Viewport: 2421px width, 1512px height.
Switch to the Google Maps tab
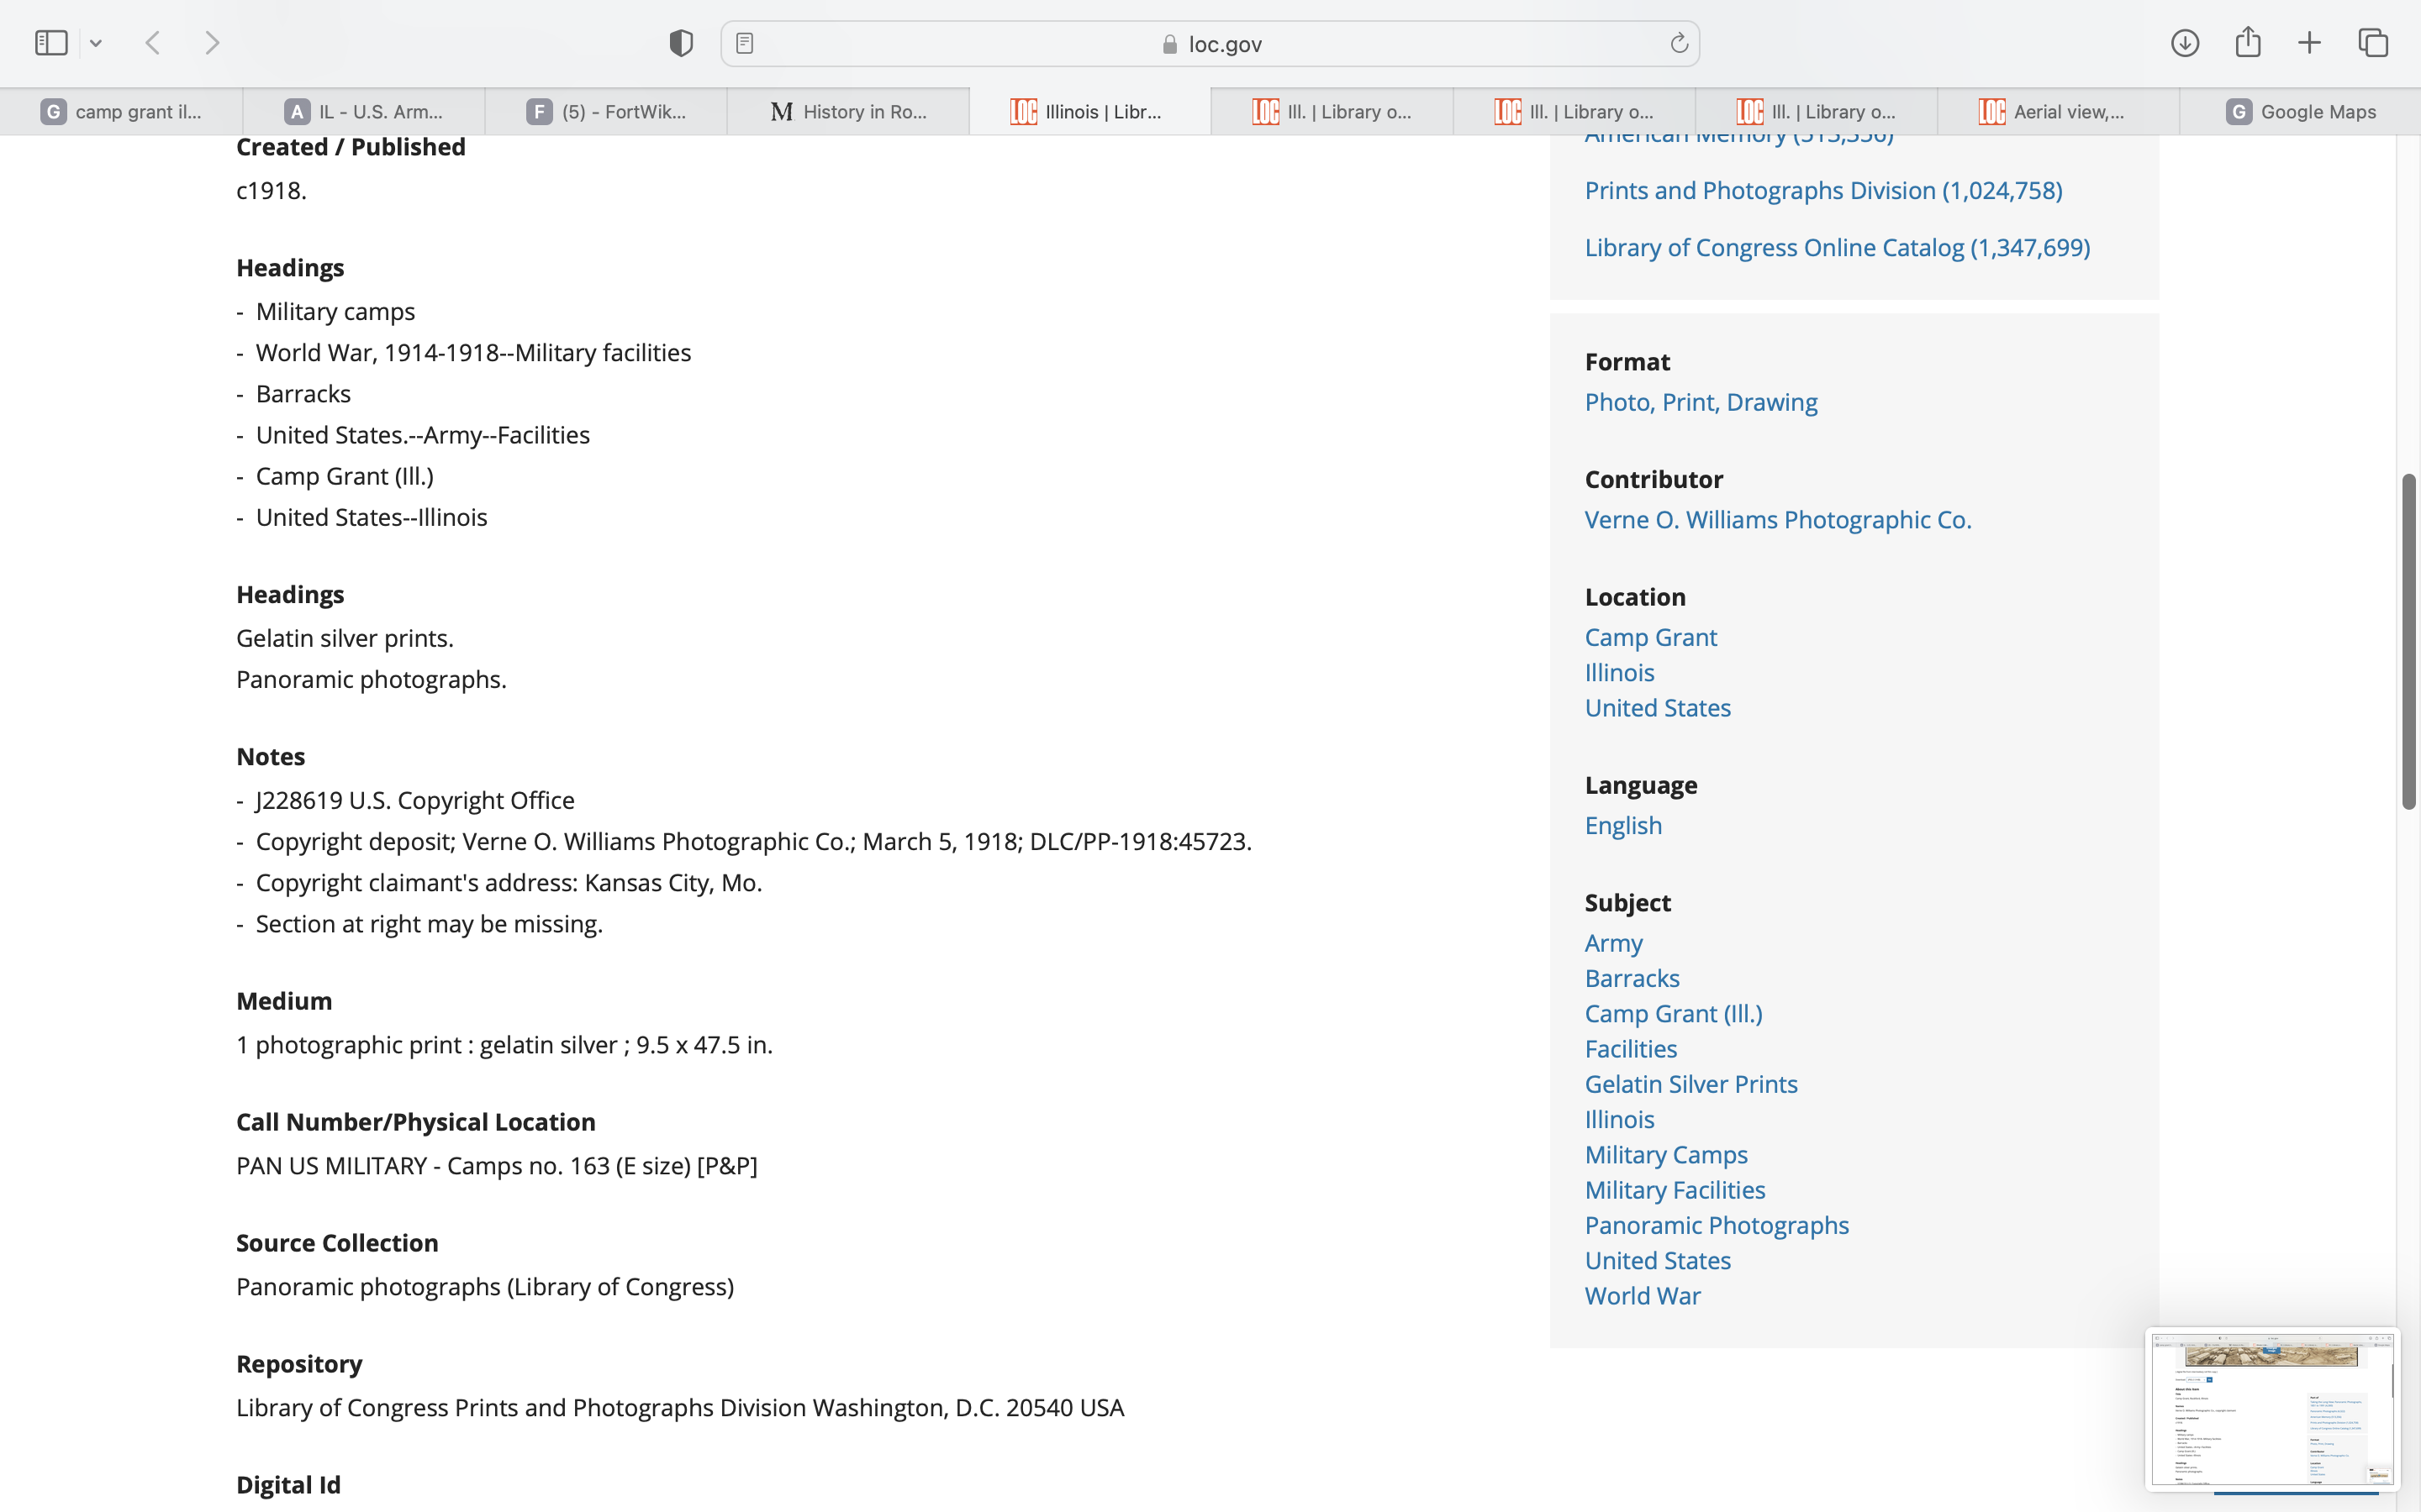tap(2300, 112)
